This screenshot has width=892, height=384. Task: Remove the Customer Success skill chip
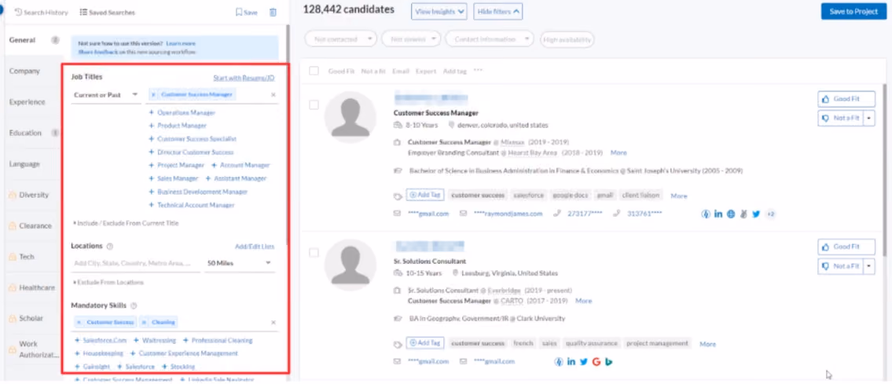[79, 322]
